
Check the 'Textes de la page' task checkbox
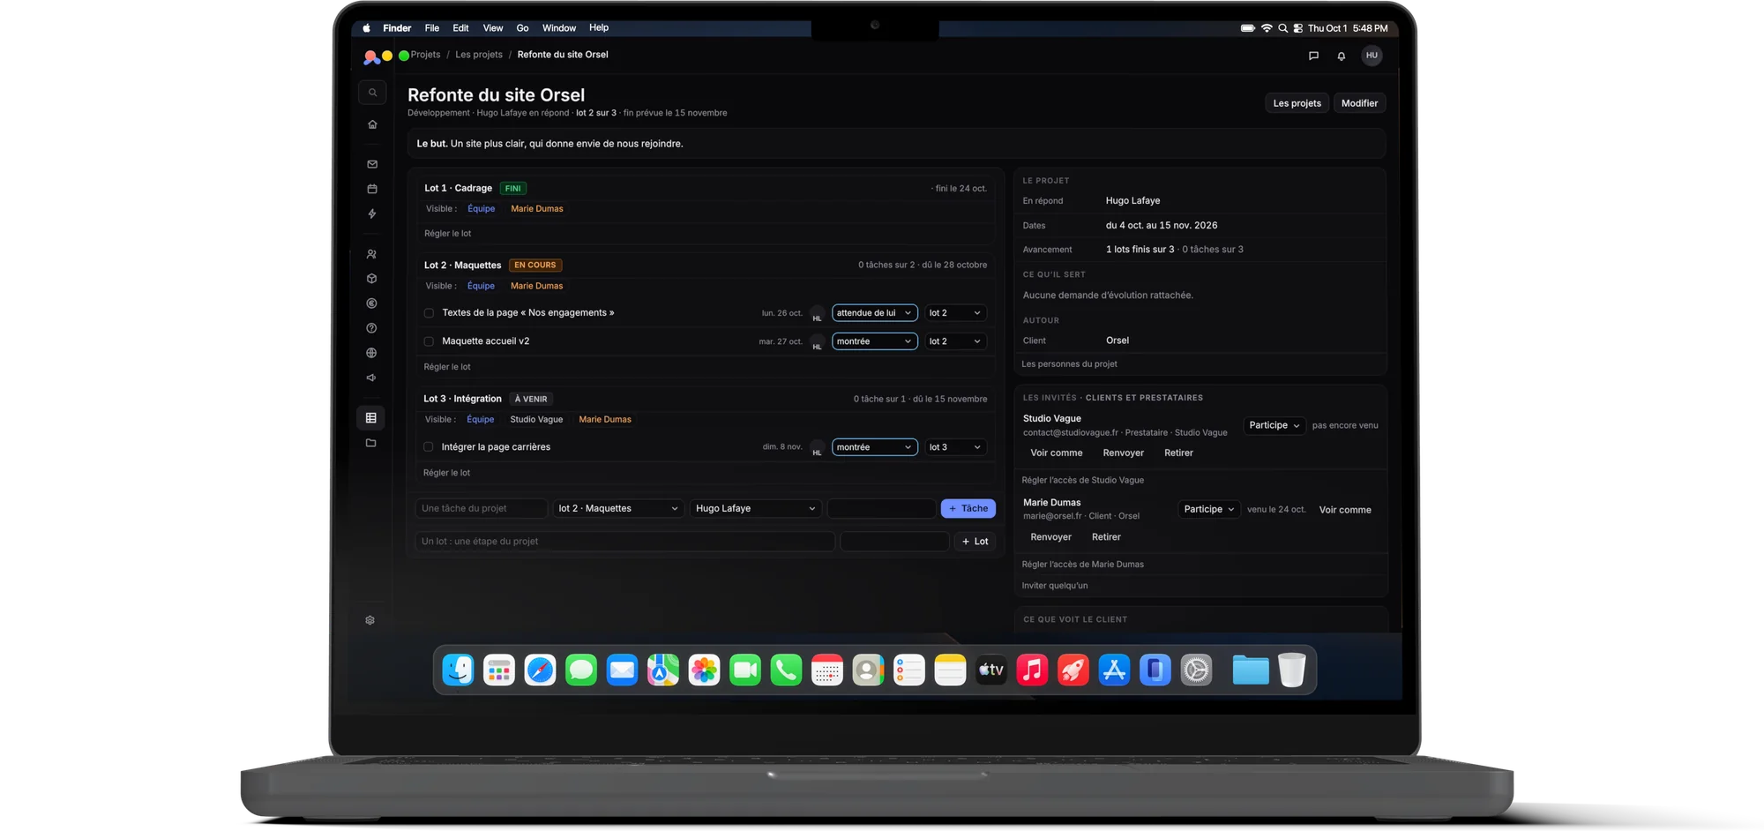tap(430, 313)
